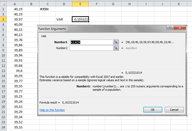
Task: Select column G header
Action: [x=113, y=4]
